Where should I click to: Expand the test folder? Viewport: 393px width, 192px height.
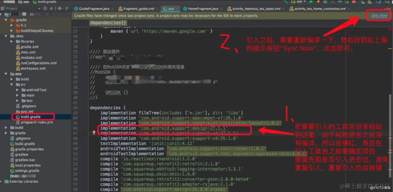pyautogui.click(x=17, y=101)
